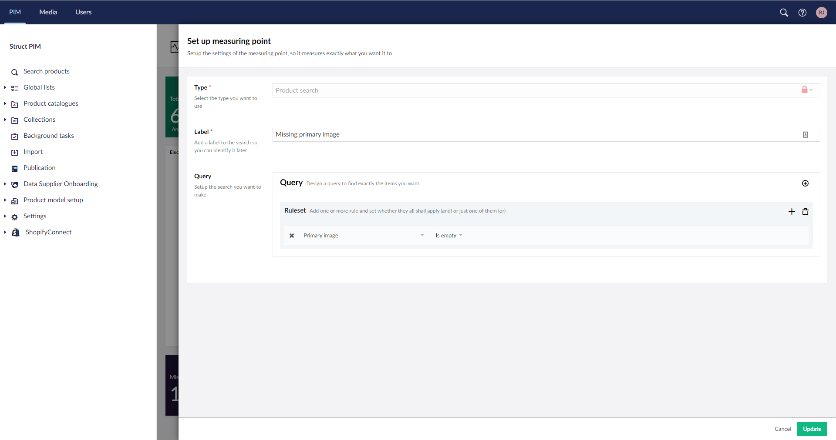Click the search magnifier icon in top bar

tap(784, 13)
